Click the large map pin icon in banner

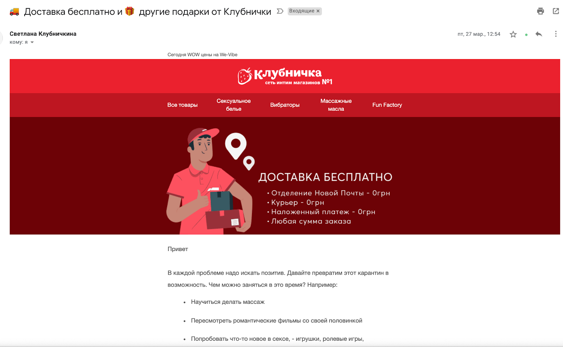[x=236, y=146]
